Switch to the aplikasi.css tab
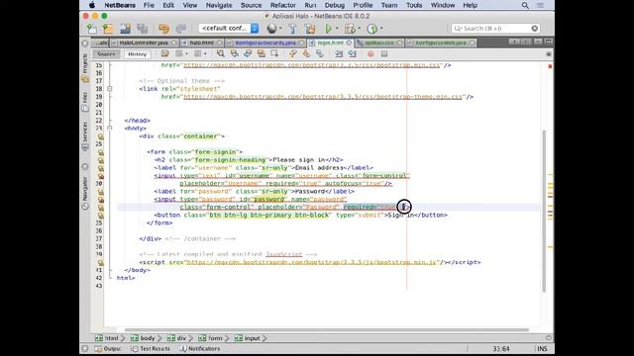Viewport: 634px width, 356px height. tap(378, 43)
